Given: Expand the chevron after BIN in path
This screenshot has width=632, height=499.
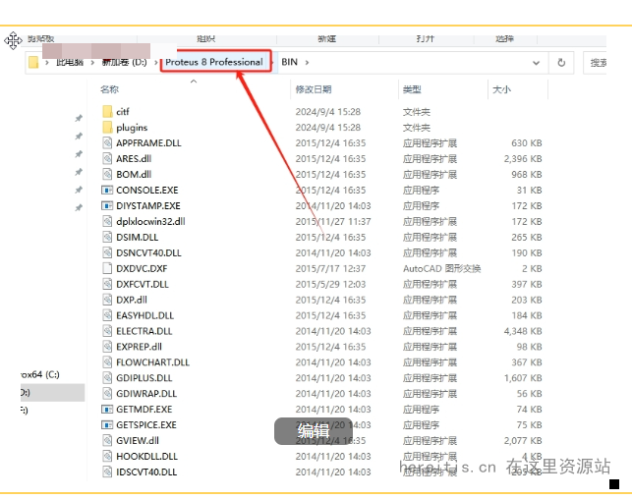Looking at the screenshot, I should (307, 63).
